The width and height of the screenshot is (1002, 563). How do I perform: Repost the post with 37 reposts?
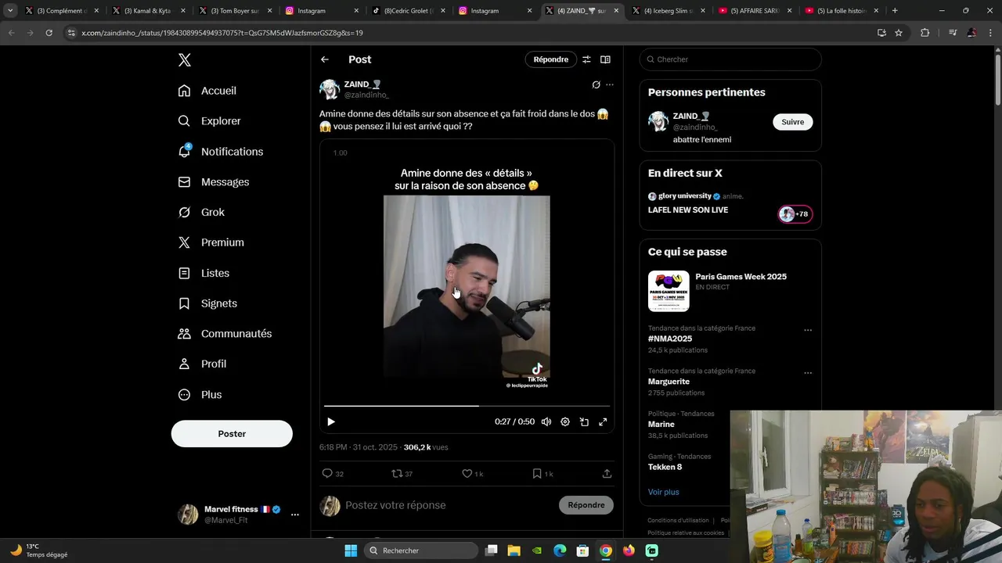(402, 474)
